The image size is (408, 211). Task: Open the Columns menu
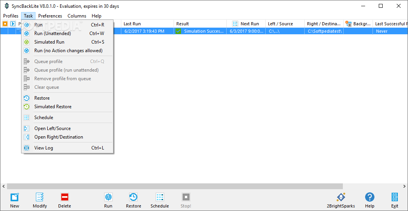click(x=77, y=16)
